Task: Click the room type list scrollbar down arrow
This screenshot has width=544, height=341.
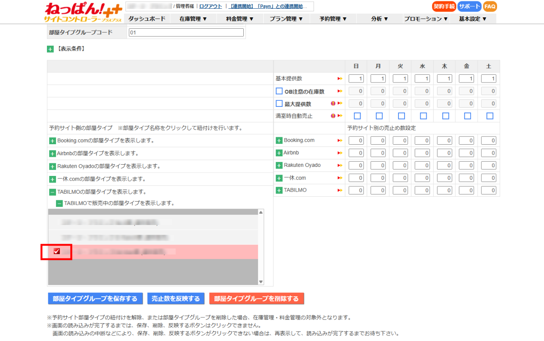Action: (261, 282)
